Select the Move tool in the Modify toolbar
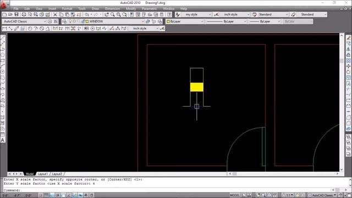The height and width of the screenshot is (198, 352). point(348,66)
